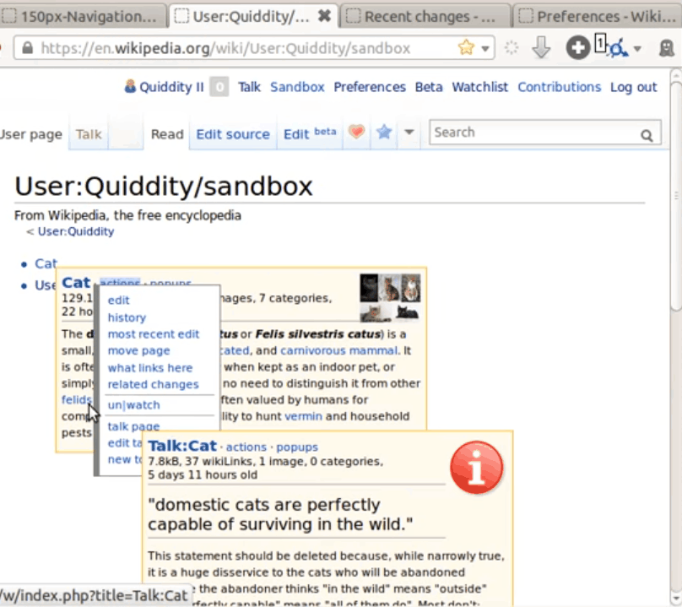The height and width of the screenshot is (607, 682).
Task: Select 'history' from the actions menu
Action: [x=127, y=317]
